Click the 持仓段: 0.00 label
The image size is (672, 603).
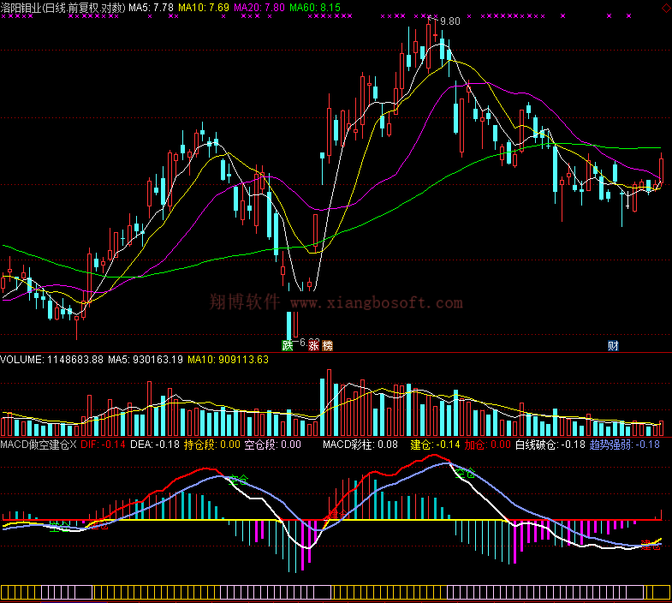(x=212, y=445)
